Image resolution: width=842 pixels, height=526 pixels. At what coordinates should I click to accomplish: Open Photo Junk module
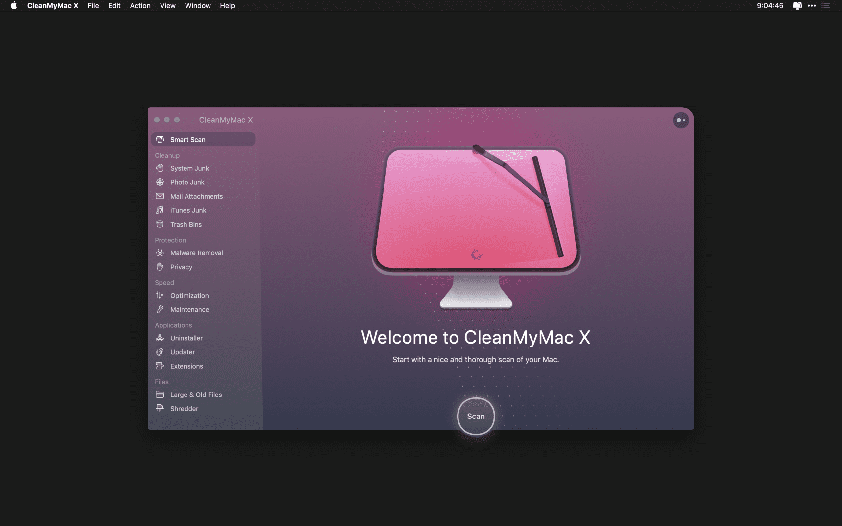(x=203, y=182)
